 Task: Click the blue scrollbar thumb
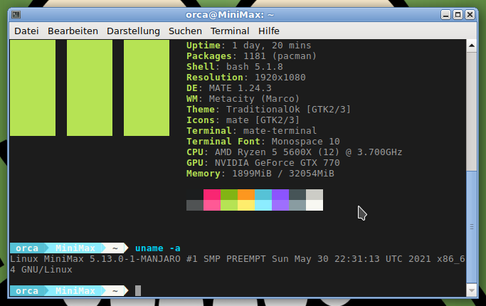[x=472, y=227]
